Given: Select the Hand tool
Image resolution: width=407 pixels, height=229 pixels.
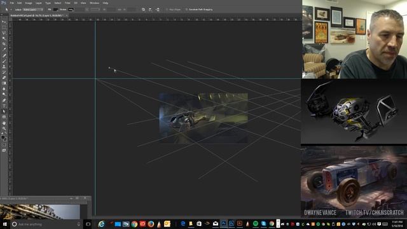Looking at the screenshot, I should coord(4,123).
